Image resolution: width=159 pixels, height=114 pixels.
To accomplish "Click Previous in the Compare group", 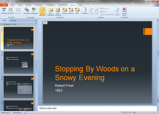I will click(105, 9).
